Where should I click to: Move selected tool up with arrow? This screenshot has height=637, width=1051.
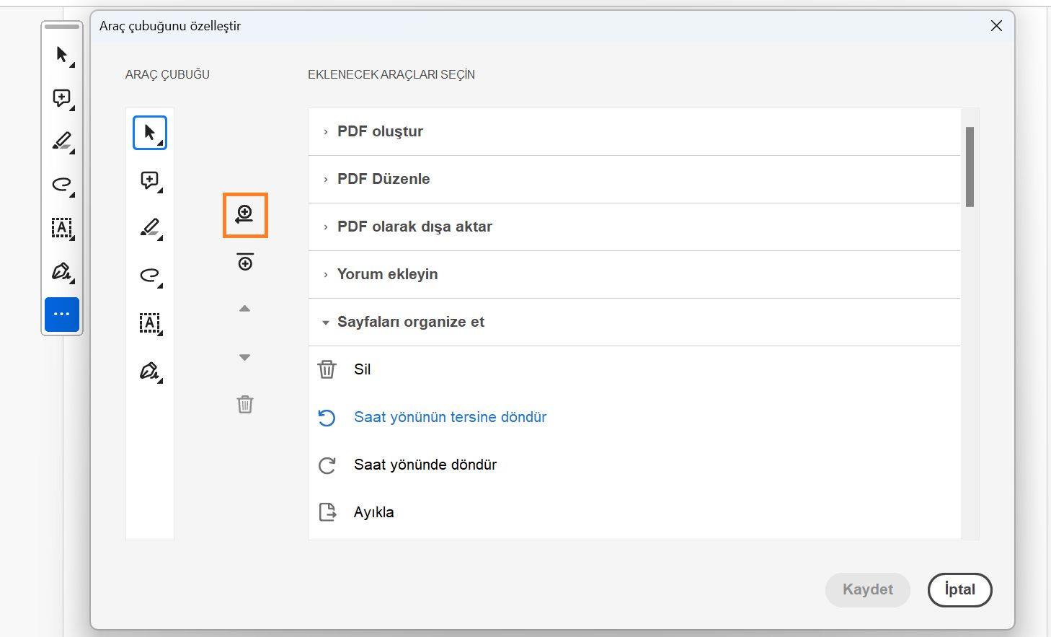245,309
